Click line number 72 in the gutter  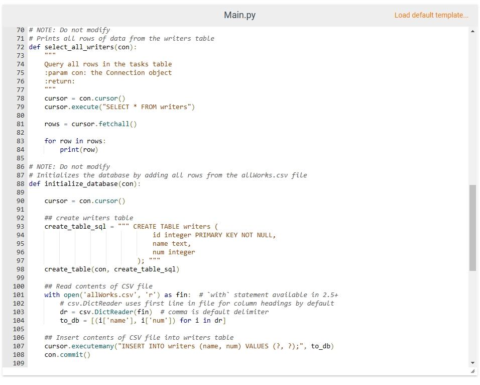(20, 47)
